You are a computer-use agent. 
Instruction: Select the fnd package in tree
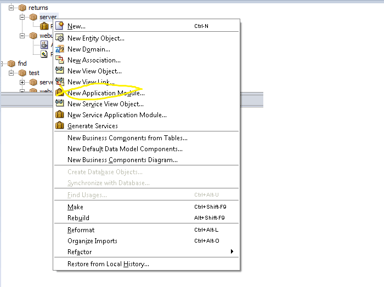tap(21, 64)
